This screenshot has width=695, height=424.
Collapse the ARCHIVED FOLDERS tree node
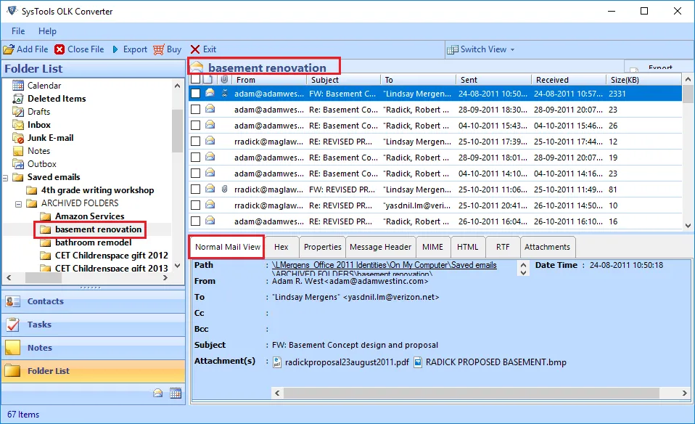19,204
